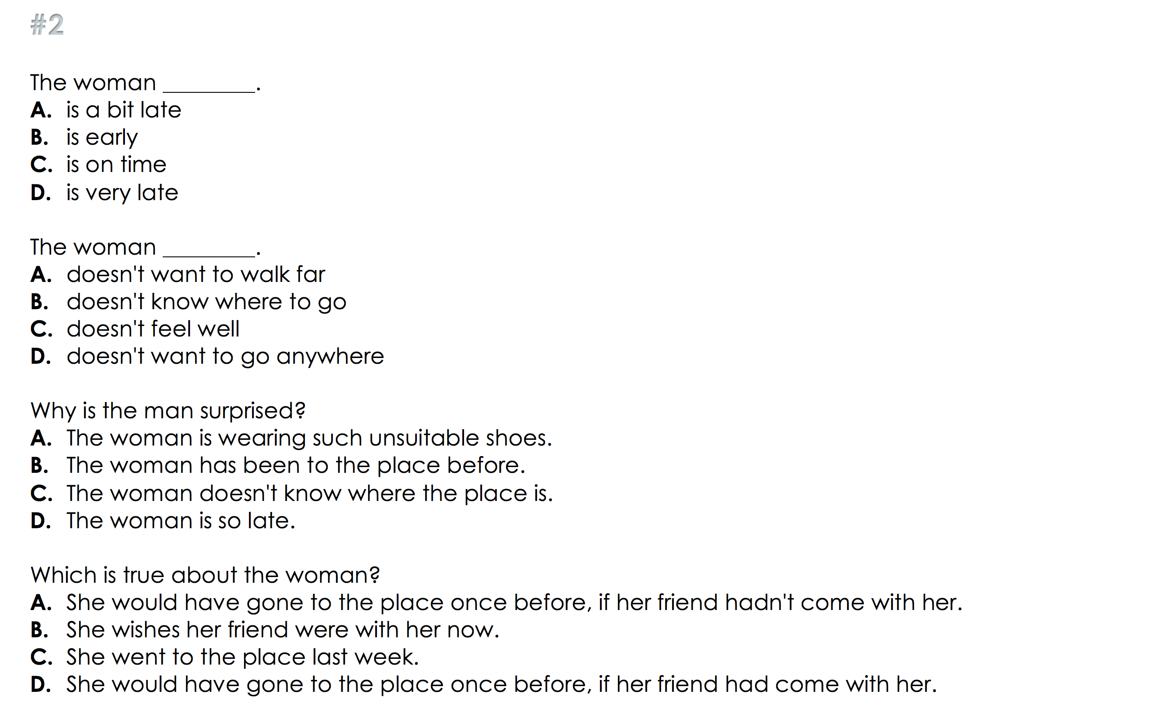Image resolution: width=1155 pixels, height=709 pixels.
Task: Click the "#2" question number heading
Action: [x=47, y=24]
